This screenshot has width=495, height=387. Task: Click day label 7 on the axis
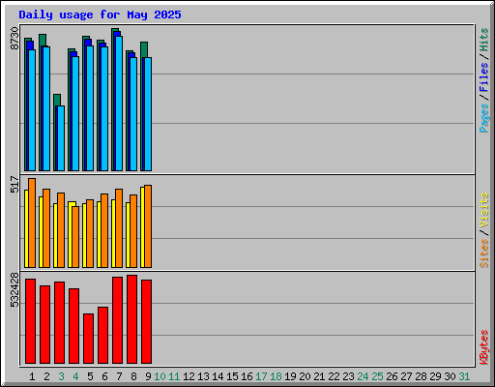(x=119, y=376)
